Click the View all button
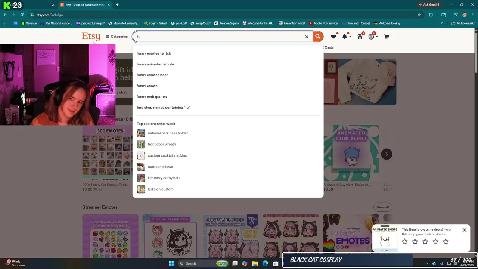The width and height of the screenshot is (478, 269). click(382, 207)
